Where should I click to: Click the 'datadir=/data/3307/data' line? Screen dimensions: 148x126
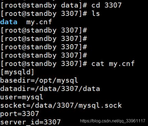click(50, 89)
